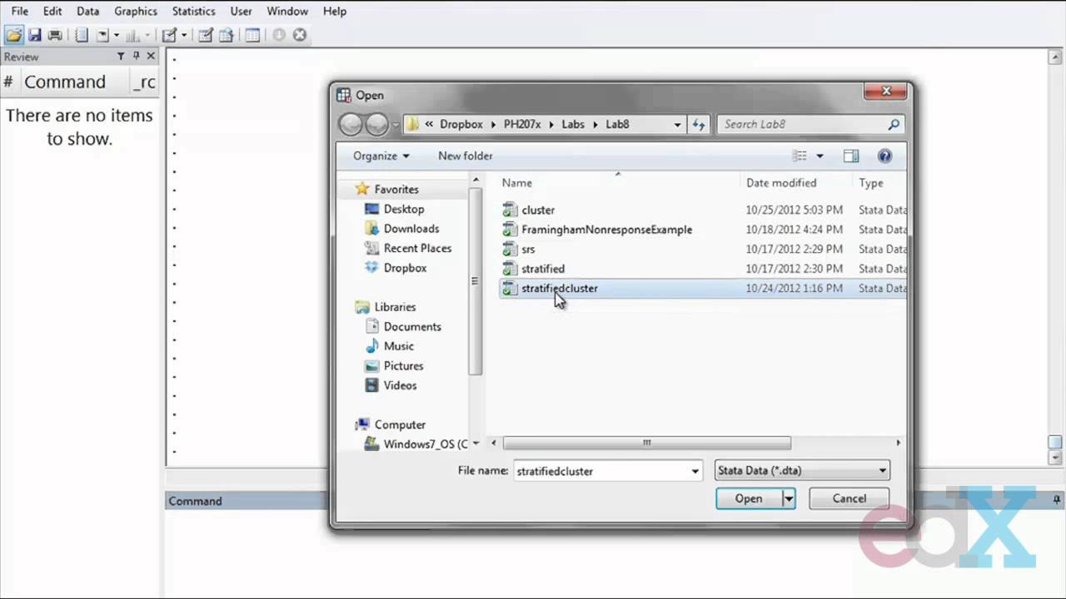Click the Review panel filter icon
1066x599 pixels.
[121, 56]
